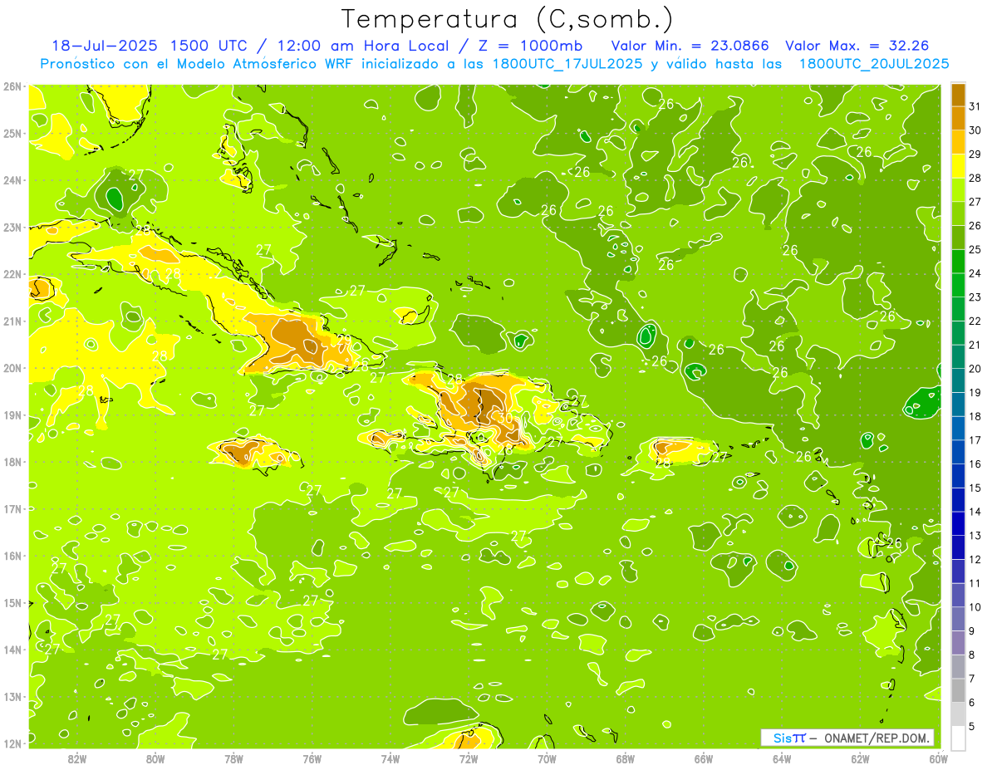Click legend swatch between 24 and 25

coord(958,261)
